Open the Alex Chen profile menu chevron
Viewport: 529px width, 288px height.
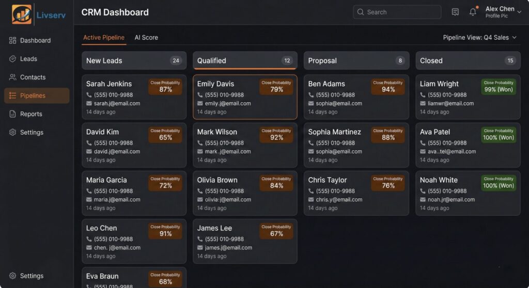(519, 12)
